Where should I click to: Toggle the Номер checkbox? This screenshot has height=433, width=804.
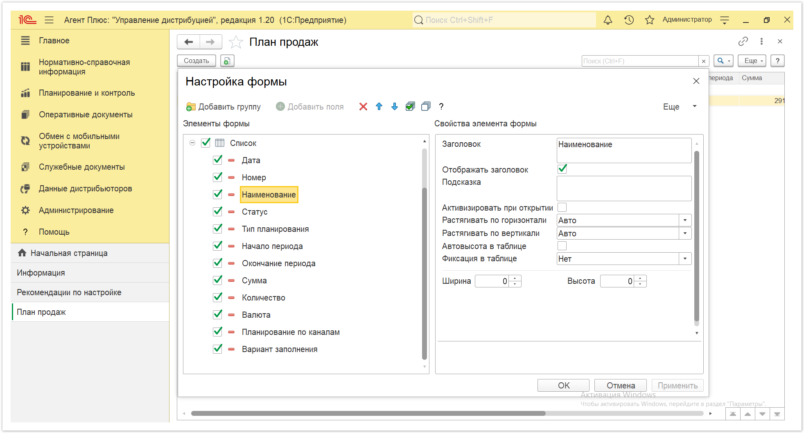pyautogui.click(x=218, y=177)
